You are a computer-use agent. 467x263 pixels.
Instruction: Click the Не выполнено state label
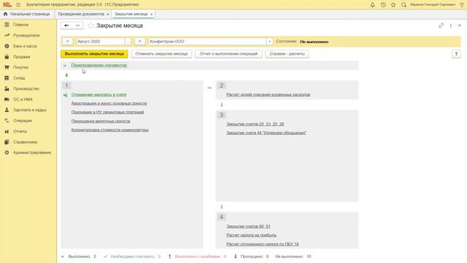tap(314, 42)
